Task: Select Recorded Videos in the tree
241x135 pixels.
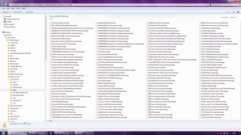Action: click(x=18, y=95)
